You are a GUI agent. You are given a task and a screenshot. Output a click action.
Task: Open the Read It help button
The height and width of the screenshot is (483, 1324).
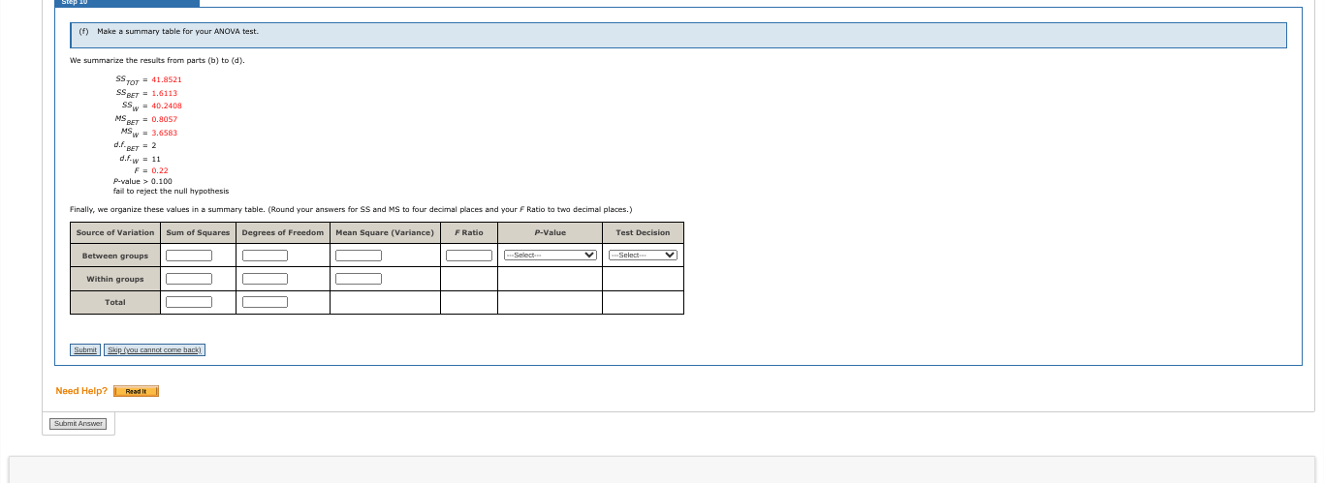136,391
